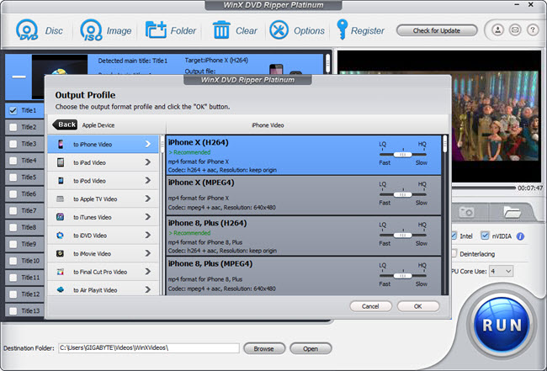Image resolution: width=547 pixels, height=371 pixels.
Task: Click Browse for destination folder
Action: [x=264, y=348]
